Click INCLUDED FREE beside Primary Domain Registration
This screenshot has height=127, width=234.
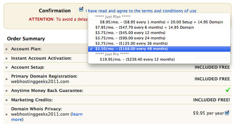[212, 79]
